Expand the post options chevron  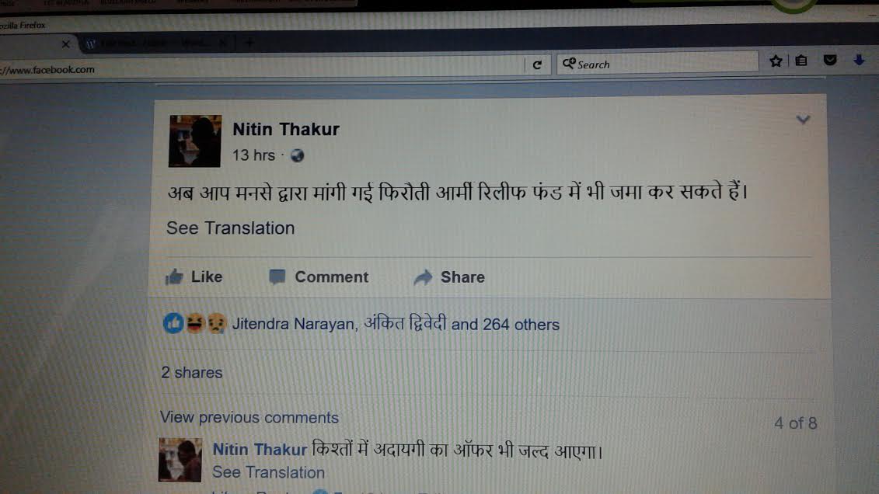[803, 120]
